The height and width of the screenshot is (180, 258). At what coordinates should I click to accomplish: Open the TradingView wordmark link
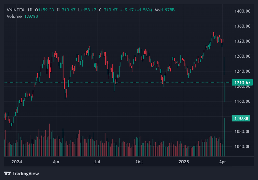pyautogui.click(x=25, y=174)
